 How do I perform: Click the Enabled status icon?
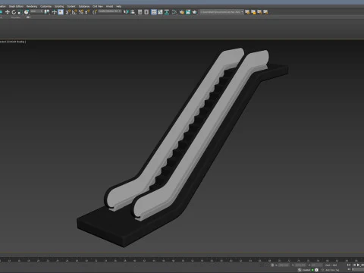pos(300,270)
